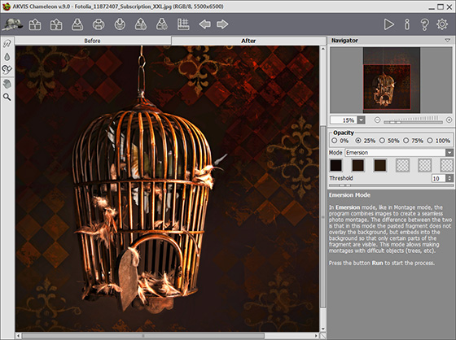Zoom in with Navigator plus button

(x=449, y=120)
